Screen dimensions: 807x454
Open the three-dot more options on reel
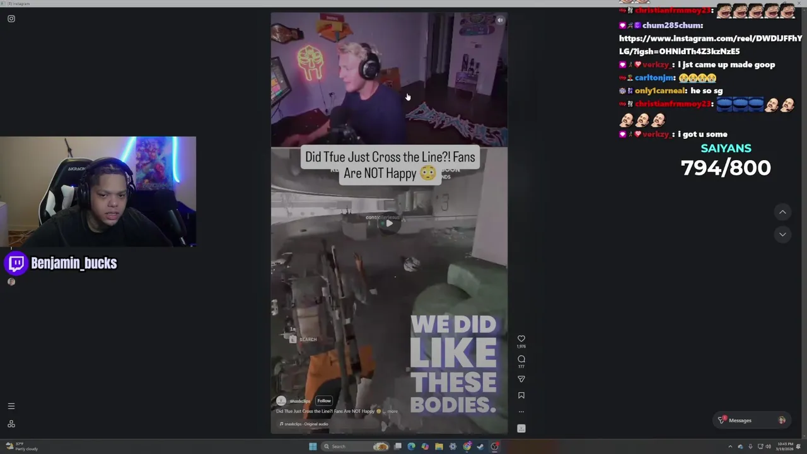[521, 412]
